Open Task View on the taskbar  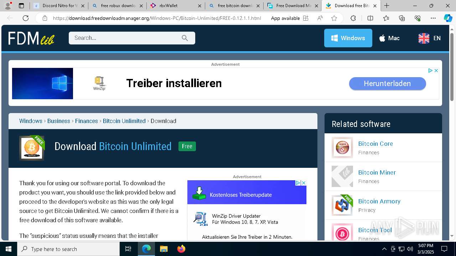pos(128,249)
